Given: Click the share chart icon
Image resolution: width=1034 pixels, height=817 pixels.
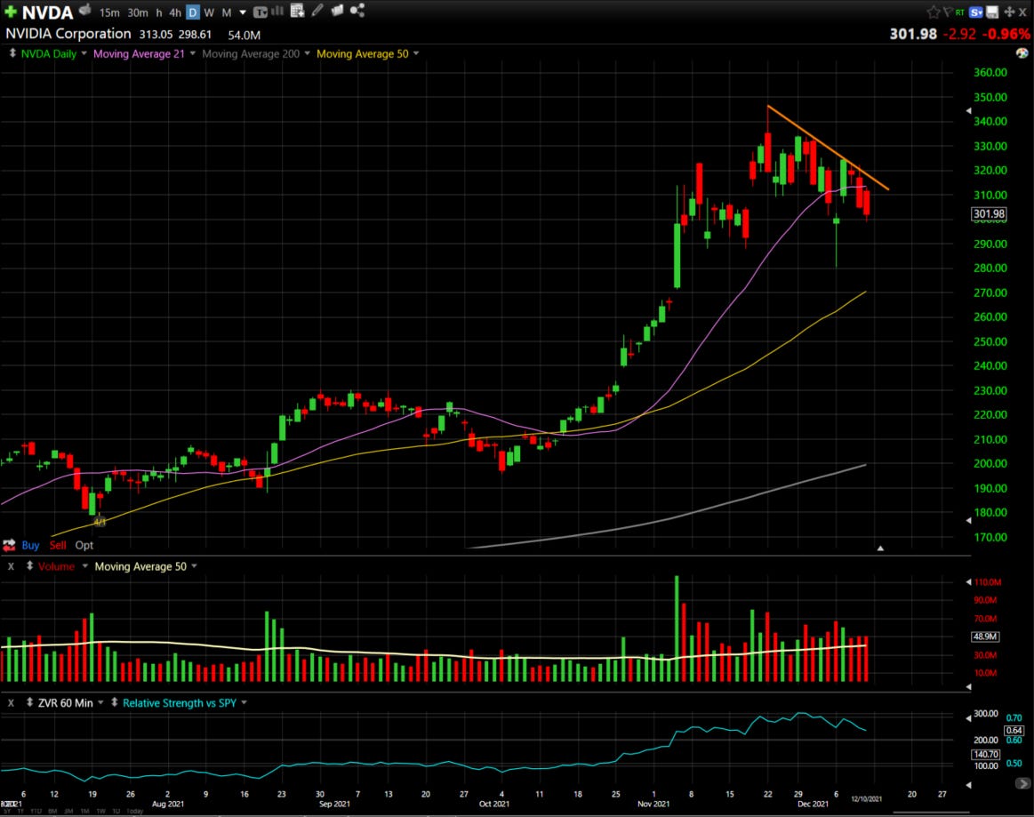Looking at the screenshot, I should 357,10.
